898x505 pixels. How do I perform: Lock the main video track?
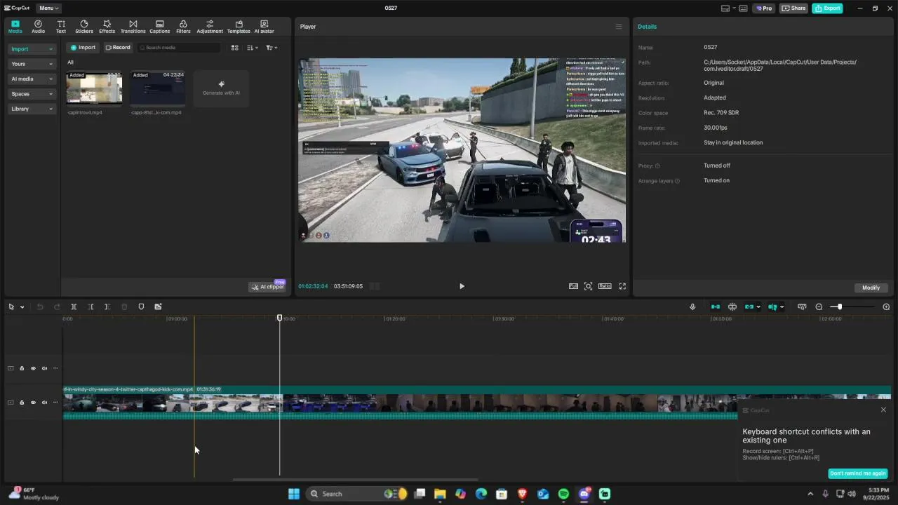tap(22, 403)
